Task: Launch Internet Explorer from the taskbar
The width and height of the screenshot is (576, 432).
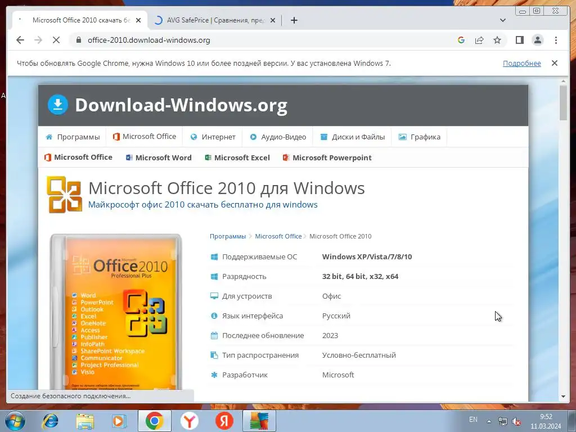Action: coord(50,421)
